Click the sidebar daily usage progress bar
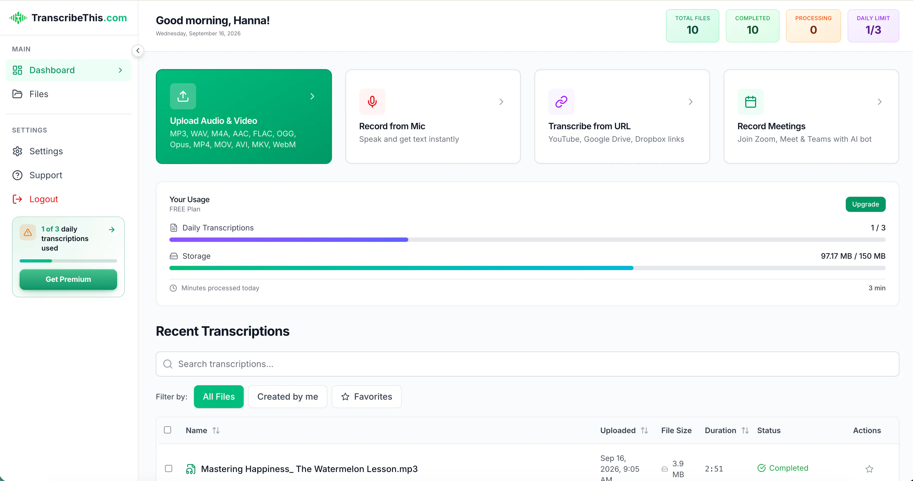 pyautogui.click(x=68, y=261)
